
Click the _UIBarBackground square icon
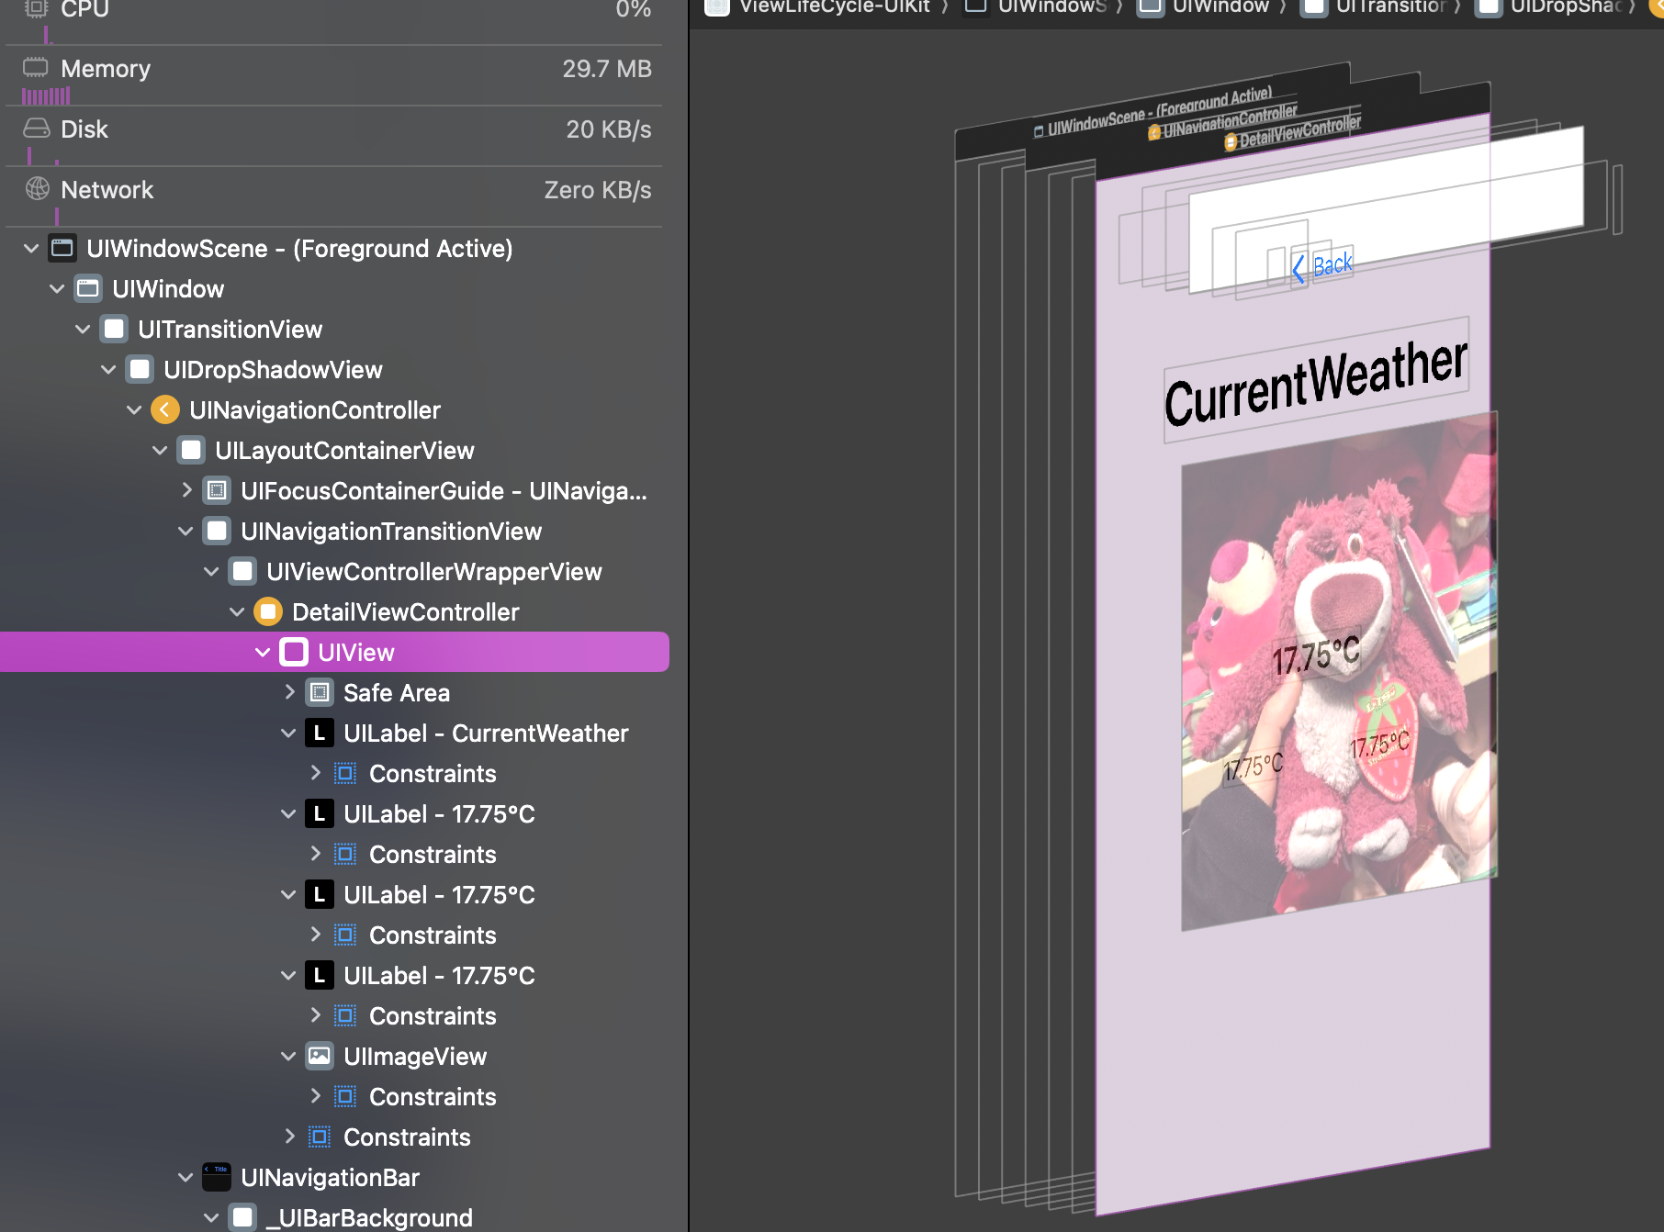242,1217
